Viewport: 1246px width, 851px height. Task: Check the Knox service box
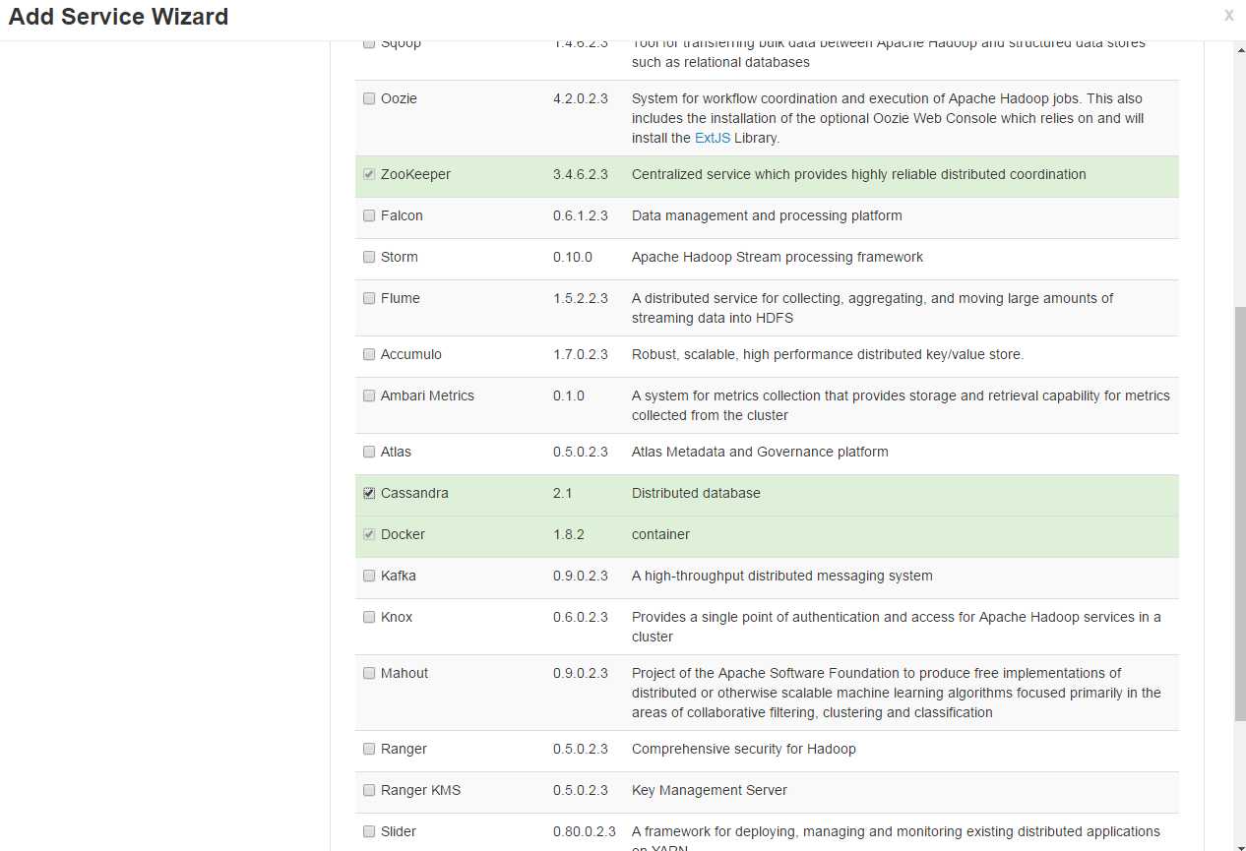click(369, 617)
